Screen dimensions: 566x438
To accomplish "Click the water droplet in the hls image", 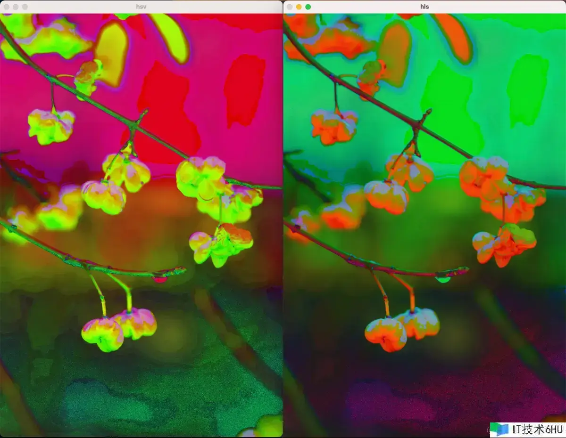I will [x=443, y=279].
